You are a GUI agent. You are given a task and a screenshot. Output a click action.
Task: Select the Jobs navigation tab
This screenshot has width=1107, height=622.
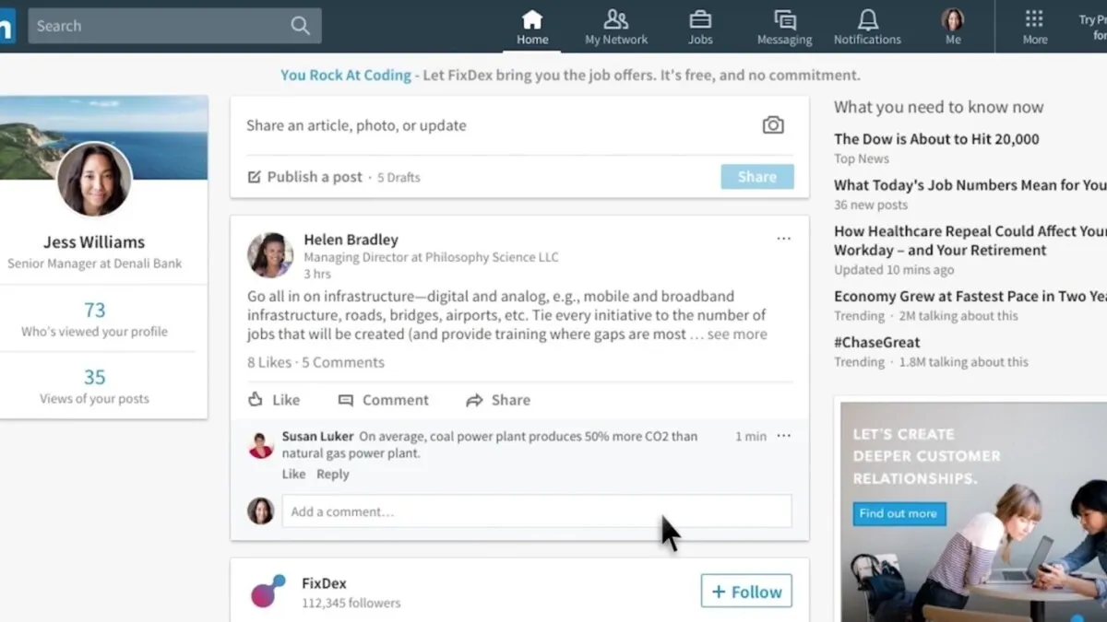[x=700, y=28]
